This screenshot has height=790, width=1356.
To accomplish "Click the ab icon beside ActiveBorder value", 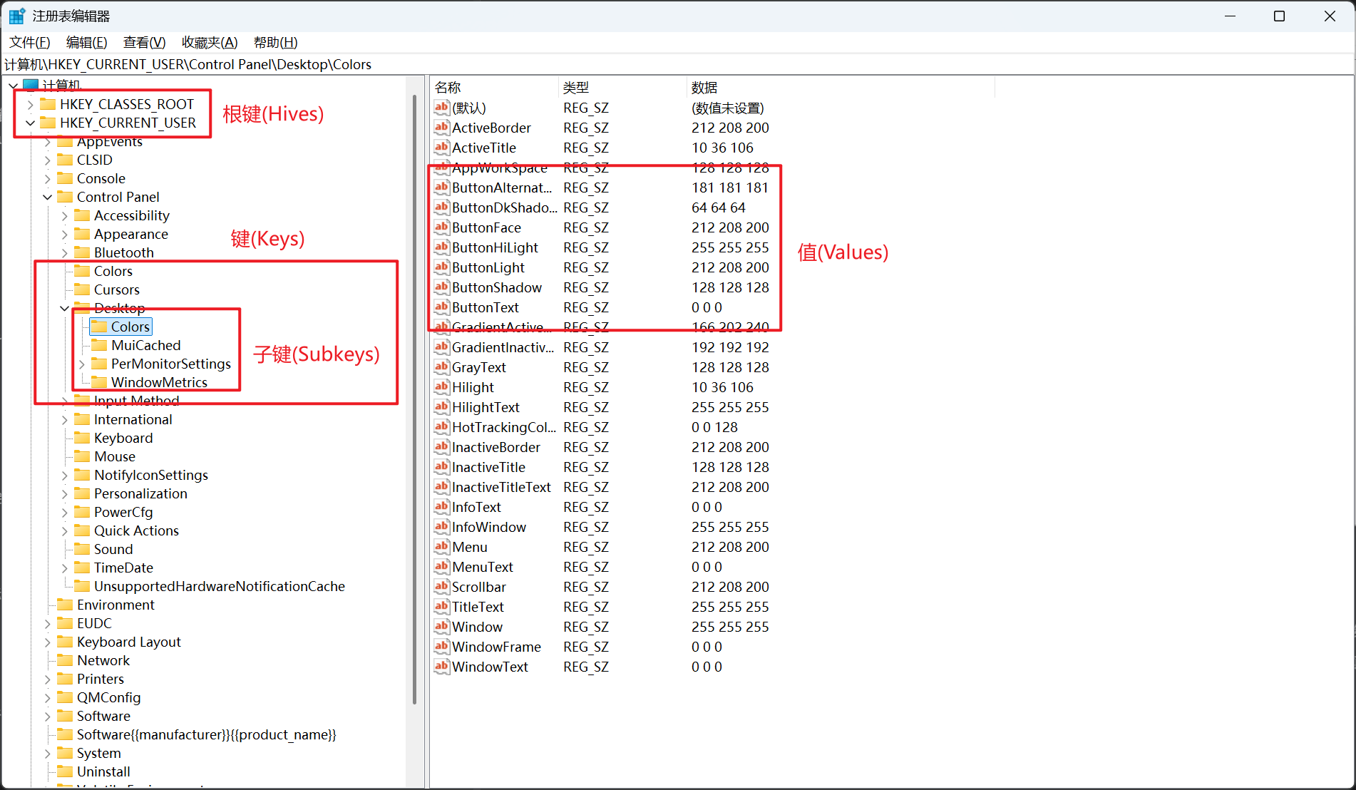I will pyautogui.click(x=441, y=128).
